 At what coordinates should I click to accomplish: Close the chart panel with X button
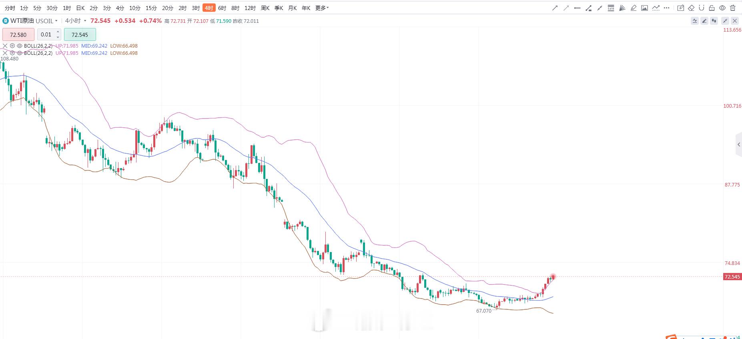735,21
